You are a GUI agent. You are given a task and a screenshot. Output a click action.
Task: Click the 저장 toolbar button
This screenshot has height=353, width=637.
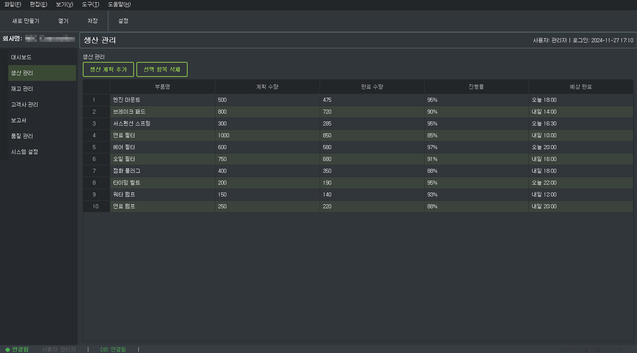coord(93,21)
